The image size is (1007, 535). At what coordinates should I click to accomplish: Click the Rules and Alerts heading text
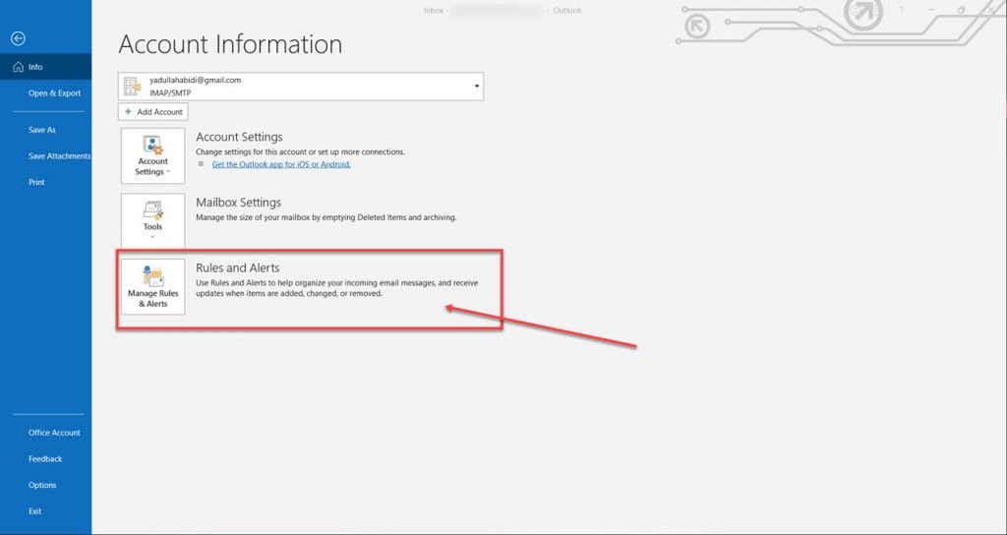pyautogui.click(x=238, y=267)
